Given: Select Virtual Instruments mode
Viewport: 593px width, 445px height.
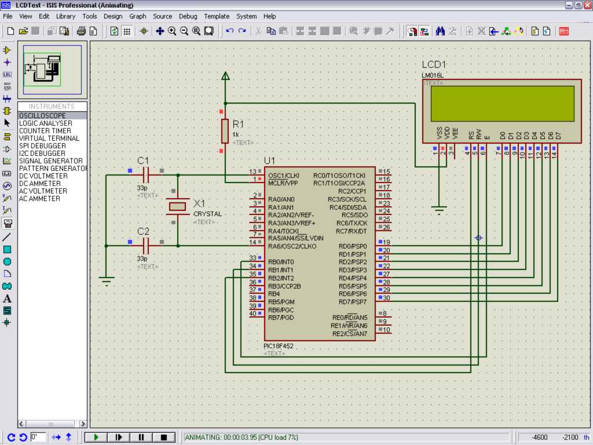Looking at the screenshot, I should click(7, 223).
